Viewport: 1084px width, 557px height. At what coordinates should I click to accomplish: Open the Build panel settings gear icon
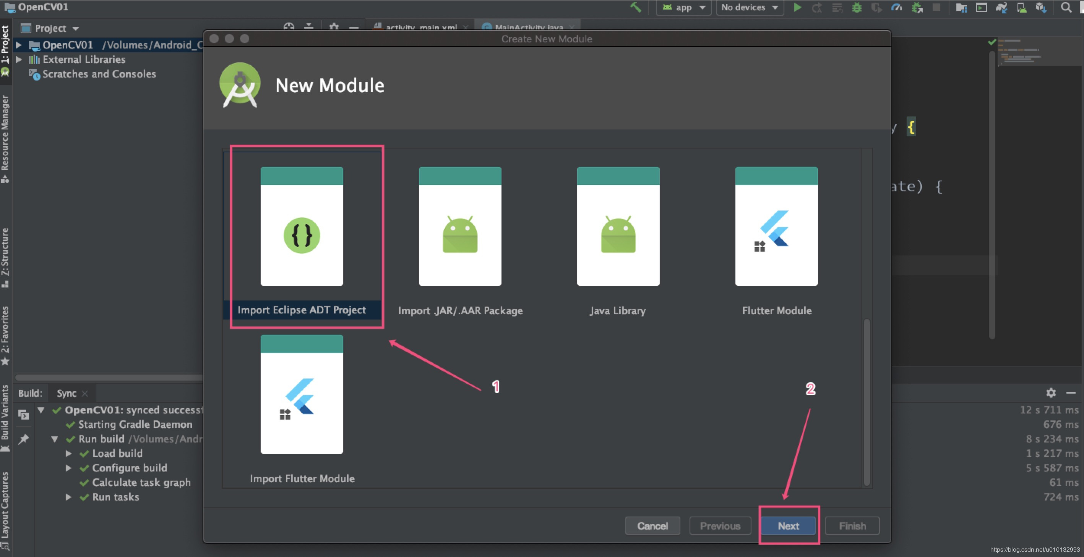(x=1051, y=393)
